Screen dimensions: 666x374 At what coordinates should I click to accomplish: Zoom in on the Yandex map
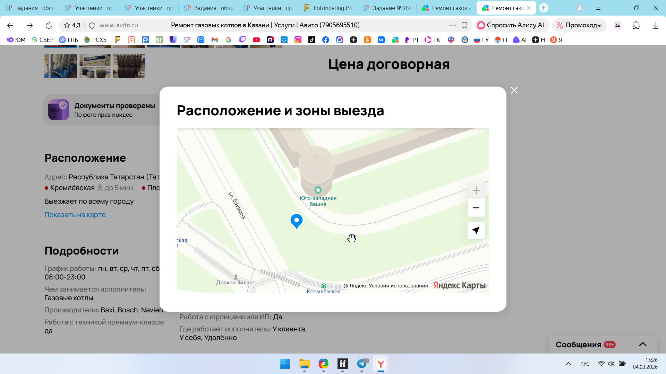coord(476,190)
